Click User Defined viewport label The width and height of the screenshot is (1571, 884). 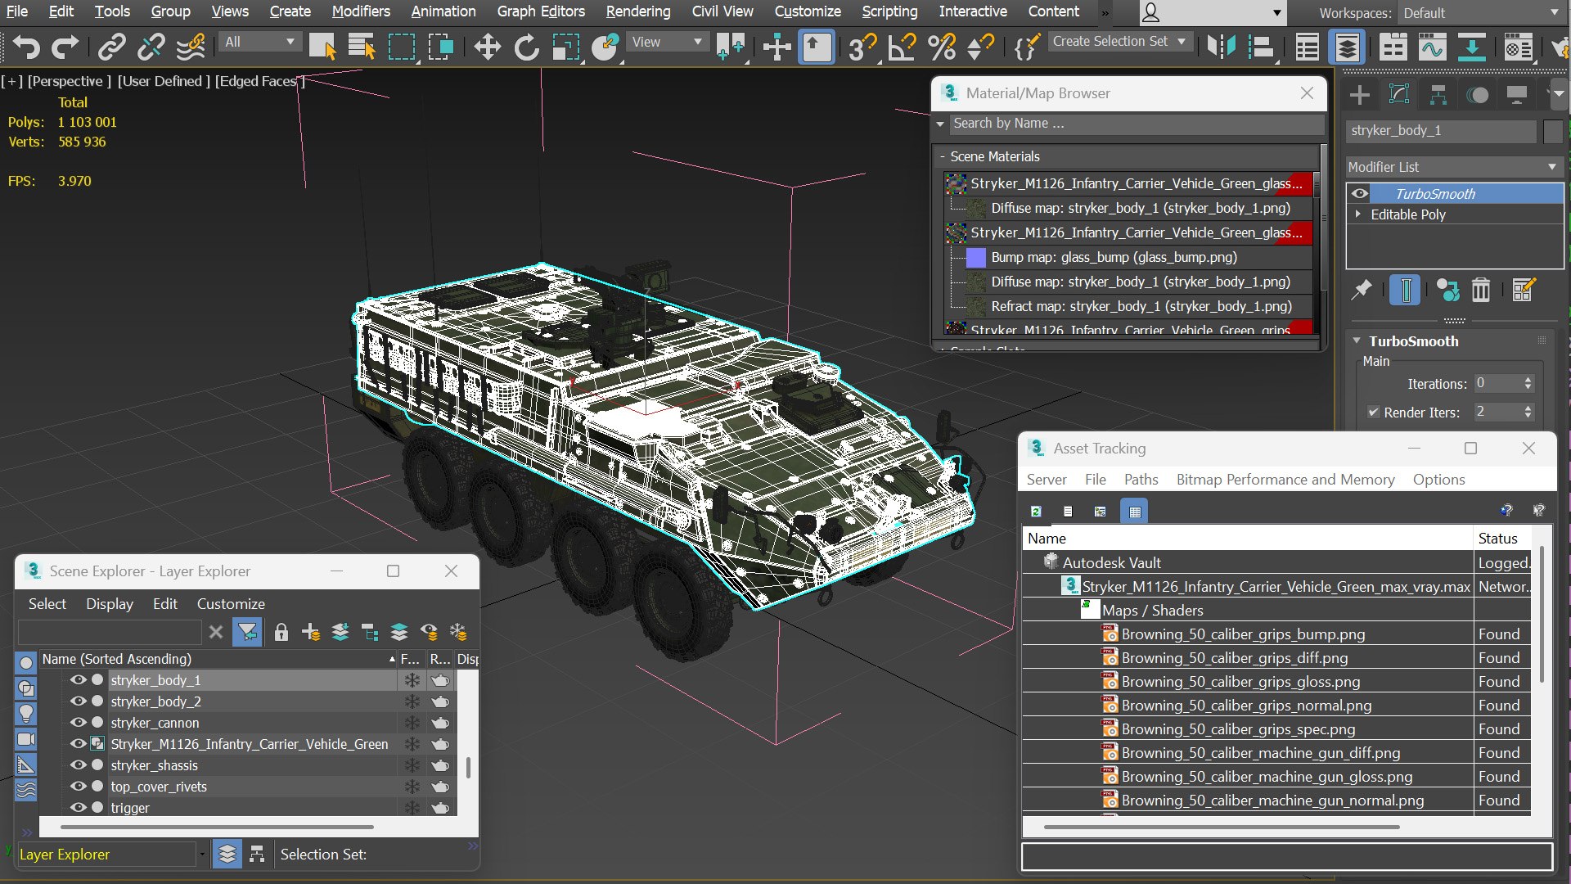164,81
